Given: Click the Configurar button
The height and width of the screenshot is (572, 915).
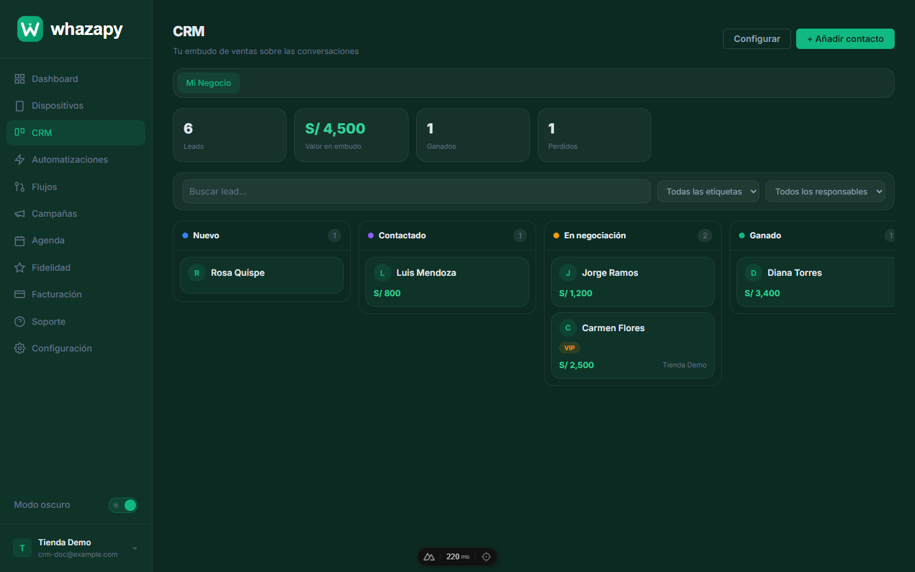Looking at the screenshot, I should pos(757,39).
